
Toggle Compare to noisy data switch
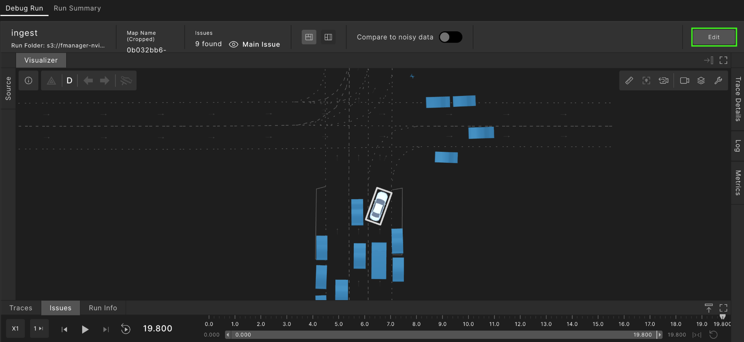(x=450, y=37)
